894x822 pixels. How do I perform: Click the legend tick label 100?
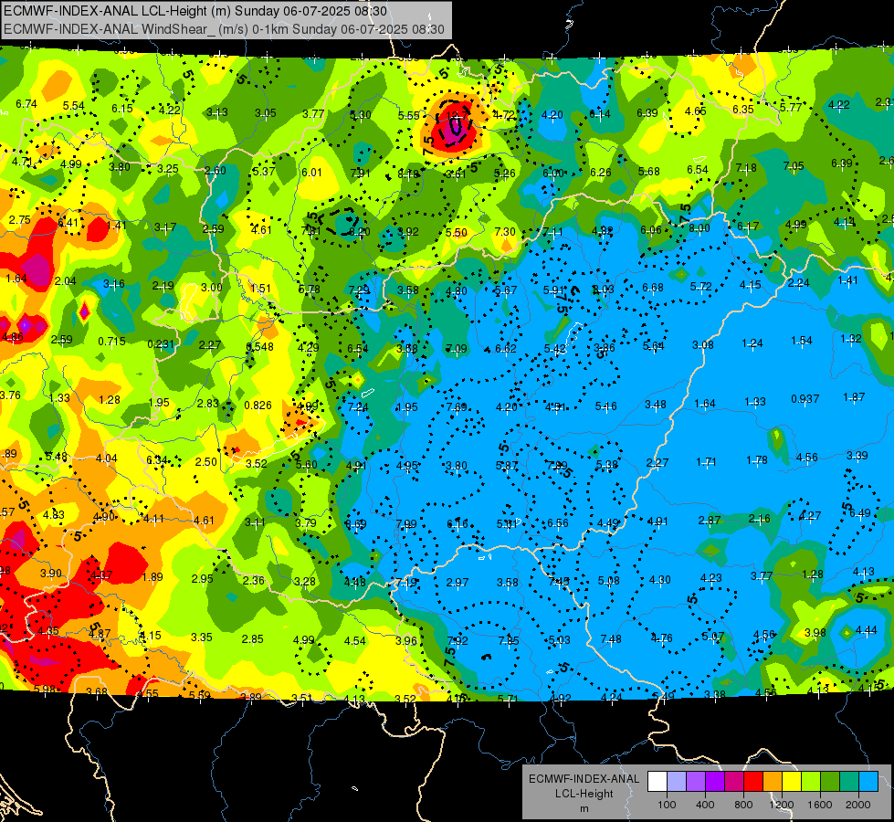[667, 805]
